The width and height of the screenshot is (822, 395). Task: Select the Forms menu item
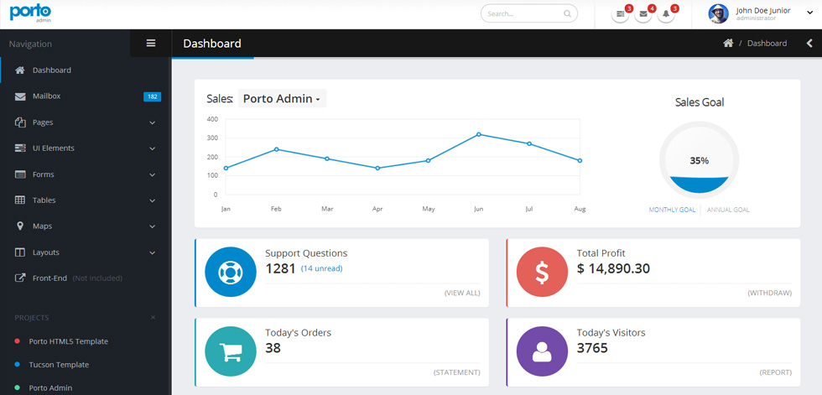(86, 174)
